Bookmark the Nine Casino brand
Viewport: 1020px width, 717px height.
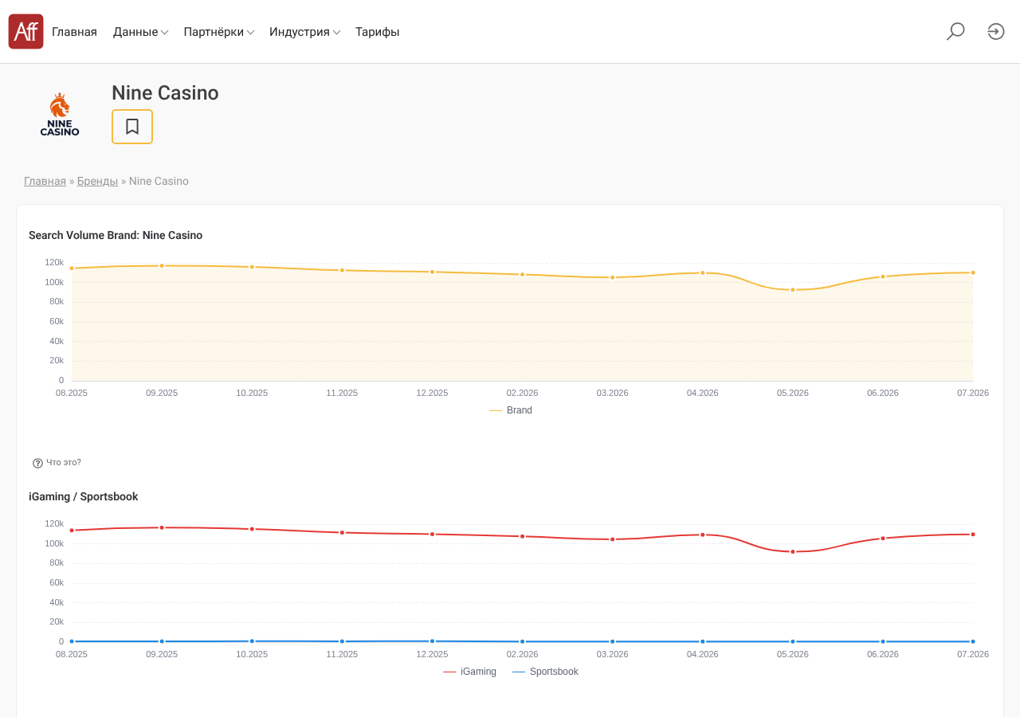pos(132,127)
